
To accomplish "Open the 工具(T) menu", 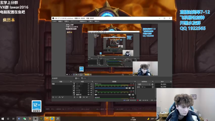I will pos(91,22).
